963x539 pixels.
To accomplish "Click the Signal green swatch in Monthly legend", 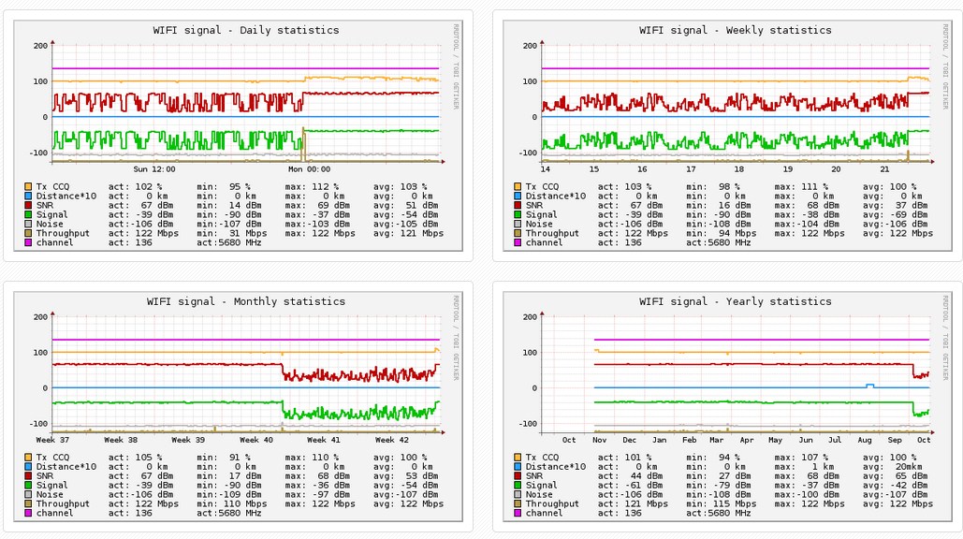I will 28,485.
